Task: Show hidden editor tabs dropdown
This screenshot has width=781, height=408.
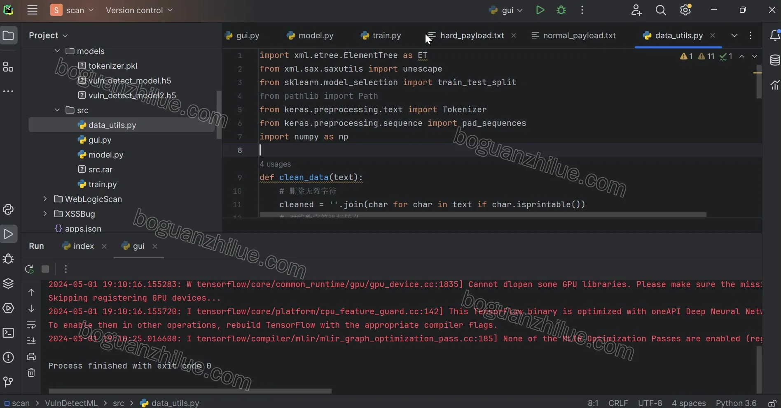Action: (x=734, y=35)
